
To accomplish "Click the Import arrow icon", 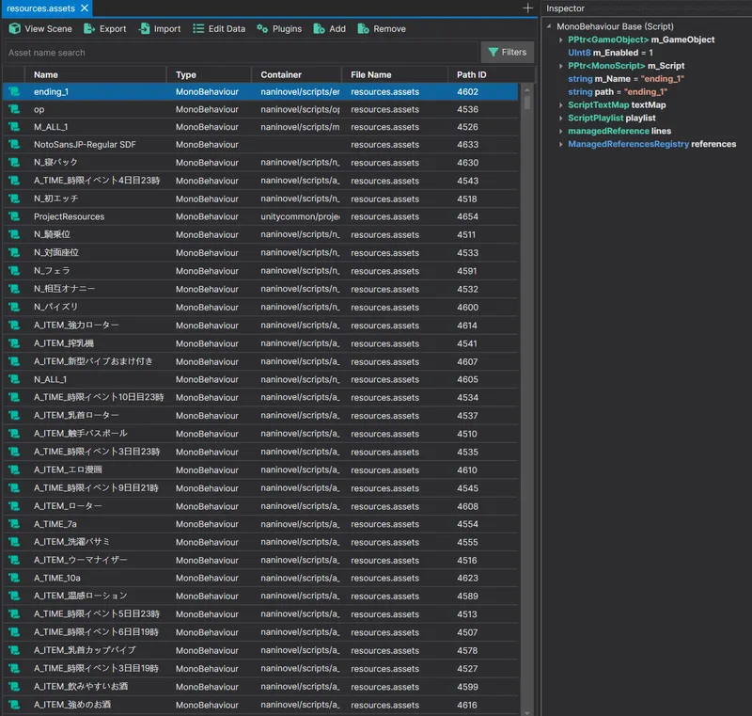I will 144,29.
